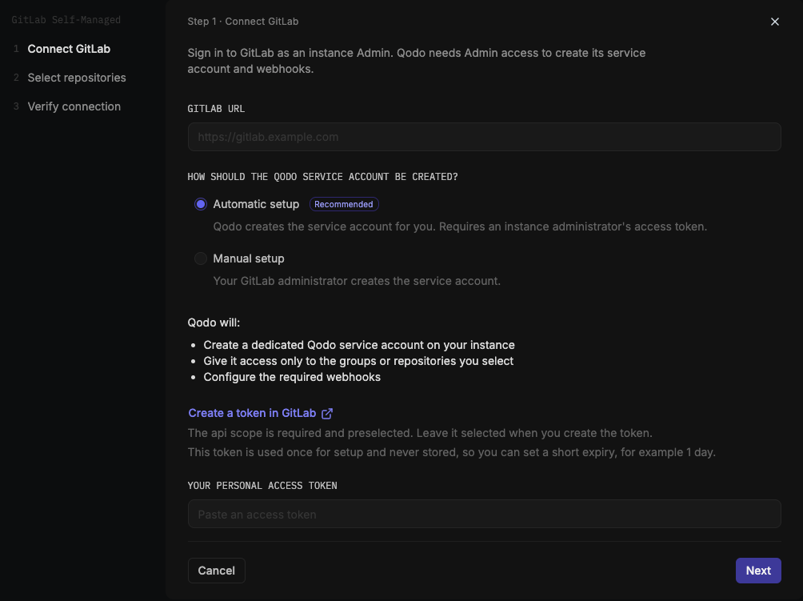Viewport: 803px width, 601px height.
Task: Click the Recommended badge
Action: click(x=344, y=204)
